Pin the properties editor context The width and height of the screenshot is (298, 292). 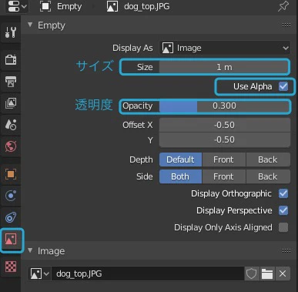point(283,6)
